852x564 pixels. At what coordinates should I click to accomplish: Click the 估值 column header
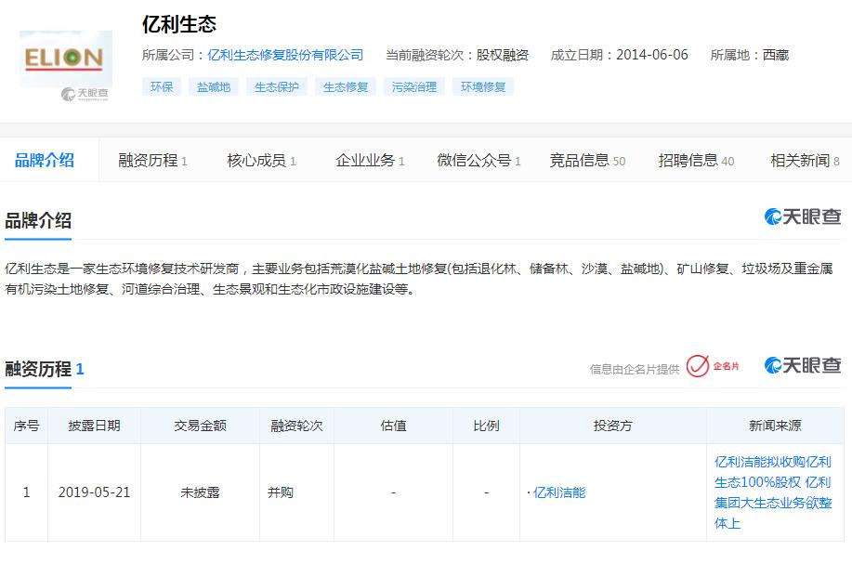click(393, 426)
